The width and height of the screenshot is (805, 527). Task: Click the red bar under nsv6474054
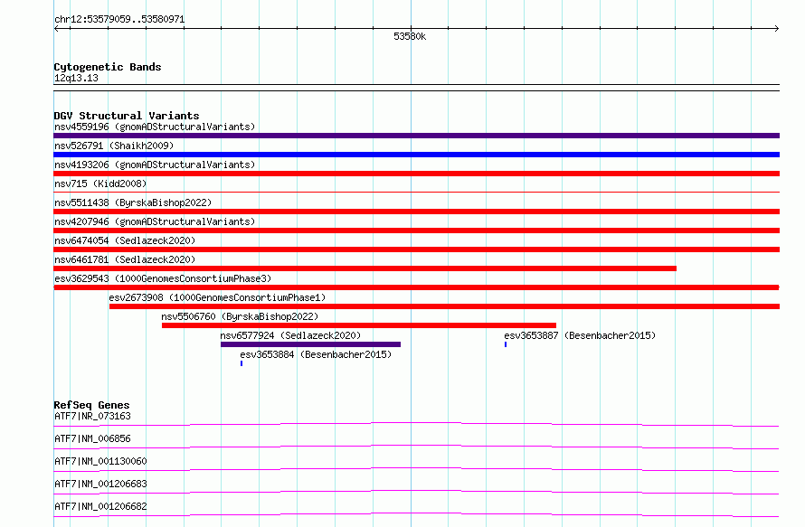click(416, 249)
